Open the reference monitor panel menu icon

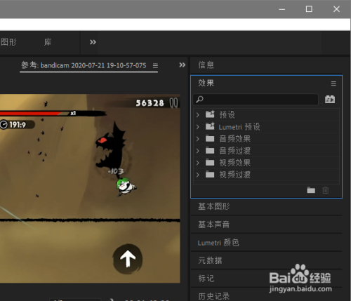(155, 66)
